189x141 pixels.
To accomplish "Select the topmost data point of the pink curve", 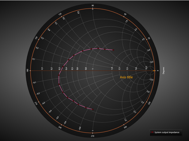I will click(98, 48).
